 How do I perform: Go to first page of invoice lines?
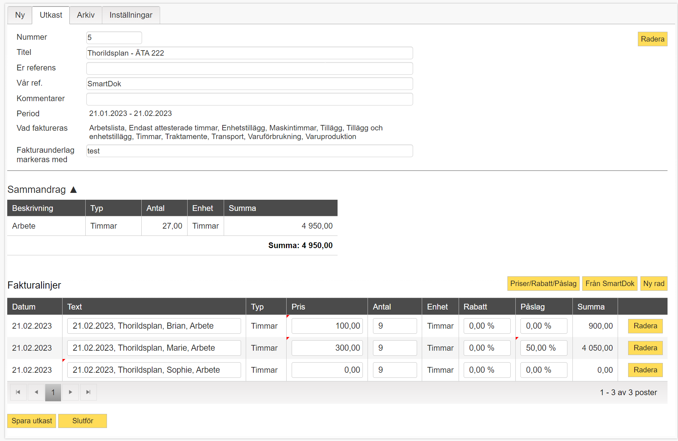[x=18, y=392]
